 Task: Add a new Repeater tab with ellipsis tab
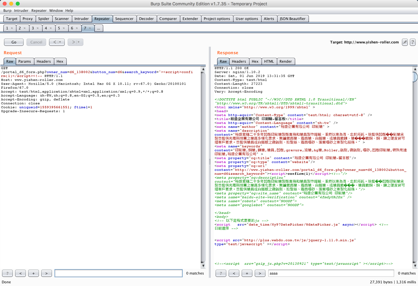point(98,28)
